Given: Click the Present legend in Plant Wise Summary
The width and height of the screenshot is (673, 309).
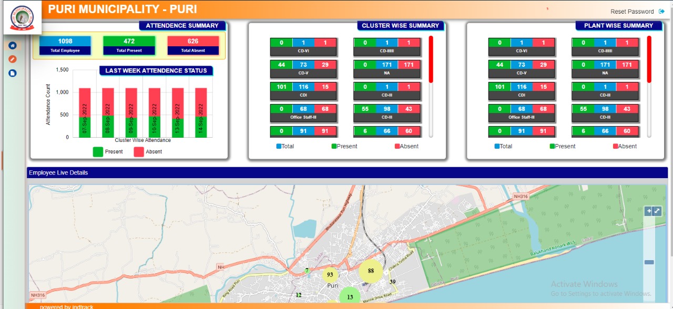Looking at the screenshot, I should click(x=563, y=146).
